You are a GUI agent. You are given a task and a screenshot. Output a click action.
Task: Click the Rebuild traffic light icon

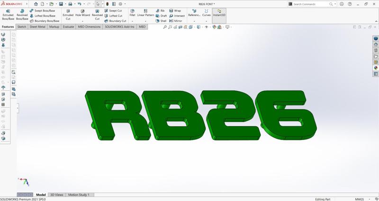tap(108, 4)
